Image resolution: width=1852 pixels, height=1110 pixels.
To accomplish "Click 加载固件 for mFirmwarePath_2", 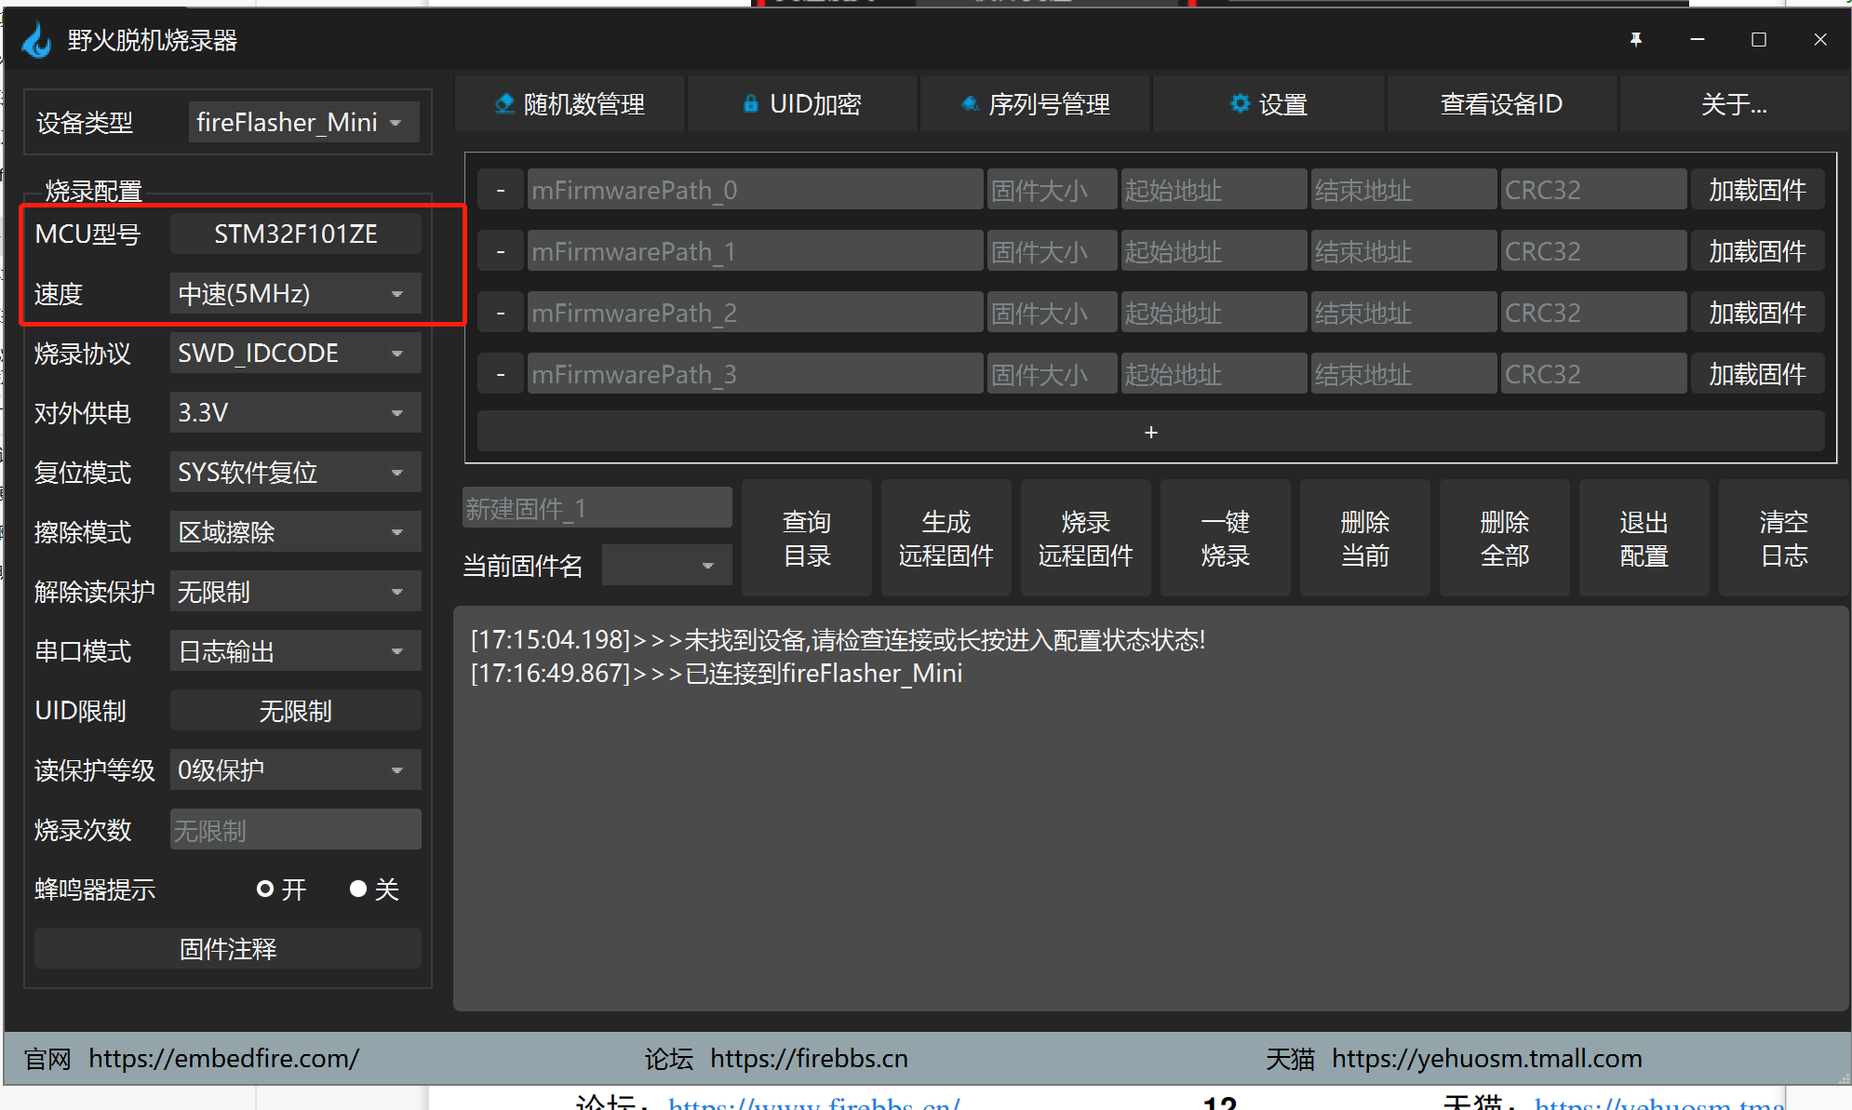I will tap(1757, 313).
